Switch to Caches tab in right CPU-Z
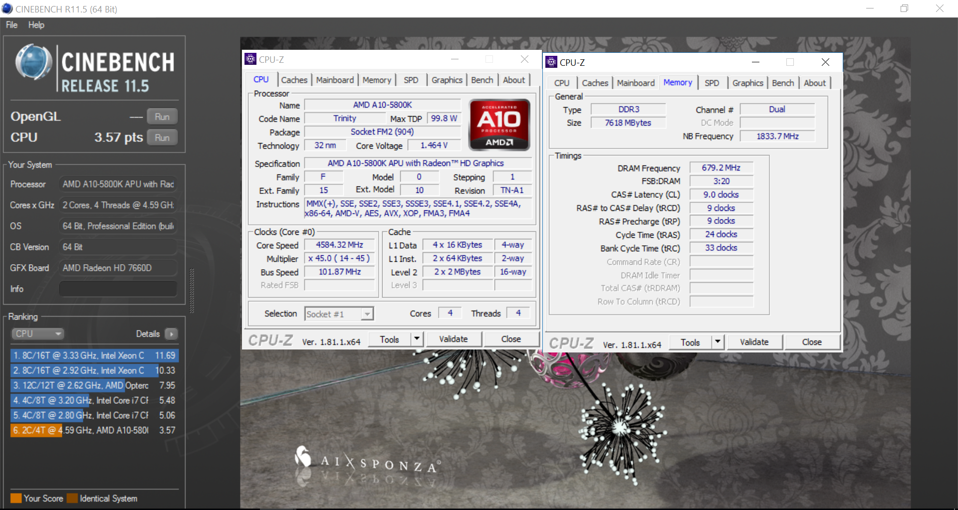Image resolution: width=958 pixels, height=510 pixels. [x=595, y=83]
